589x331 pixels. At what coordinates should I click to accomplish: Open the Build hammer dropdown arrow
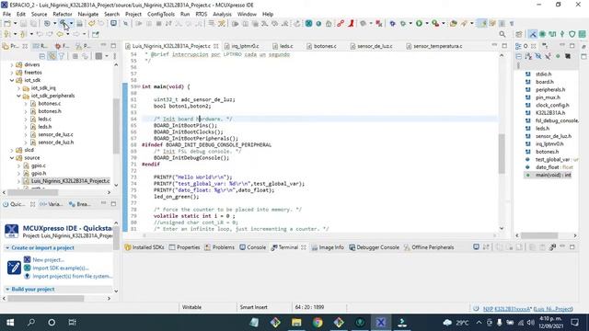coord(71,23)
